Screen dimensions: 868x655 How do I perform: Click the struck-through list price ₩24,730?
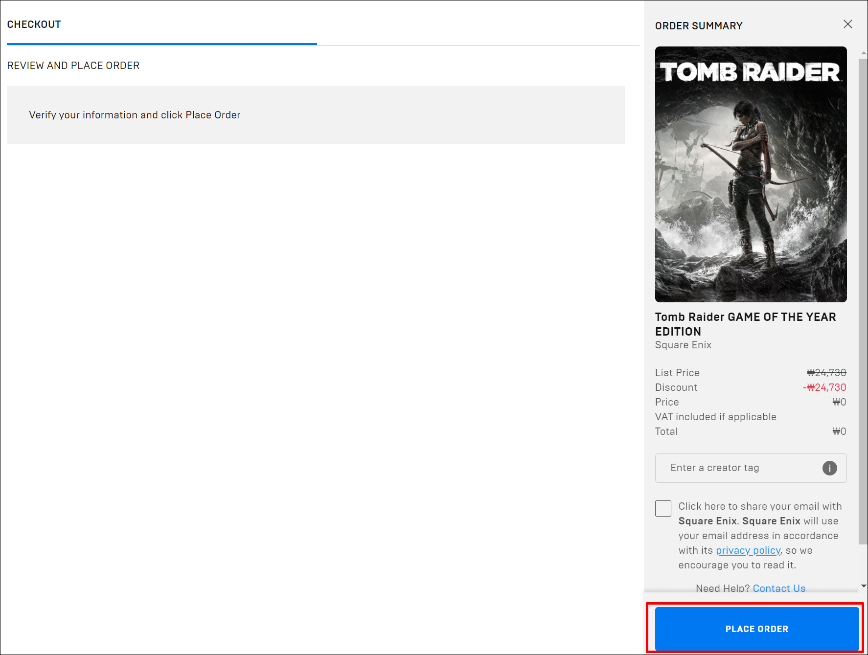pos(826,373)
